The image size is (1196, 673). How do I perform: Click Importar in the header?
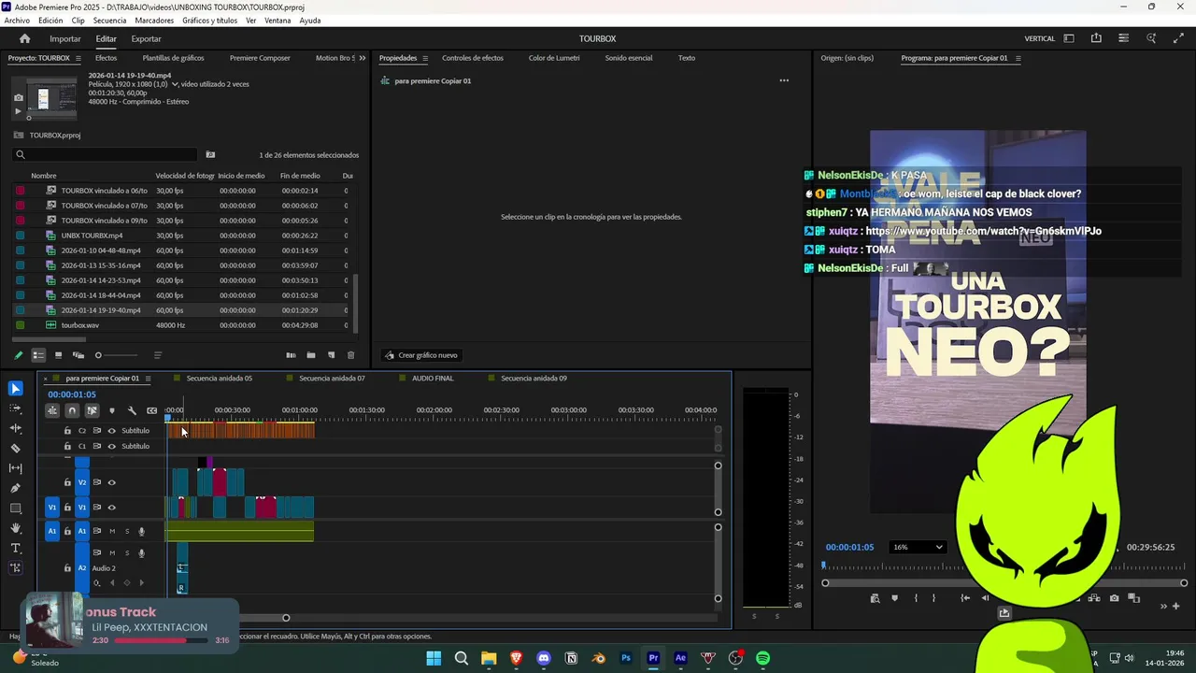65,38
